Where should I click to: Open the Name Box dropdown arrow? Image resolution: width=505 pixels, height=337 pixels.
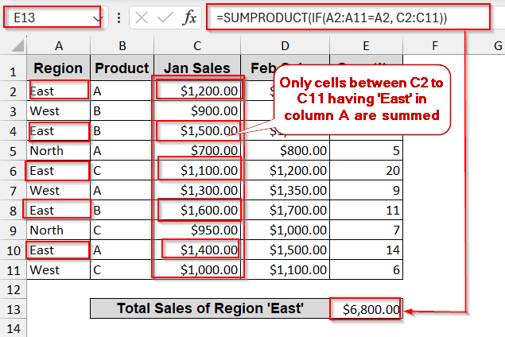tap(97, 17)
